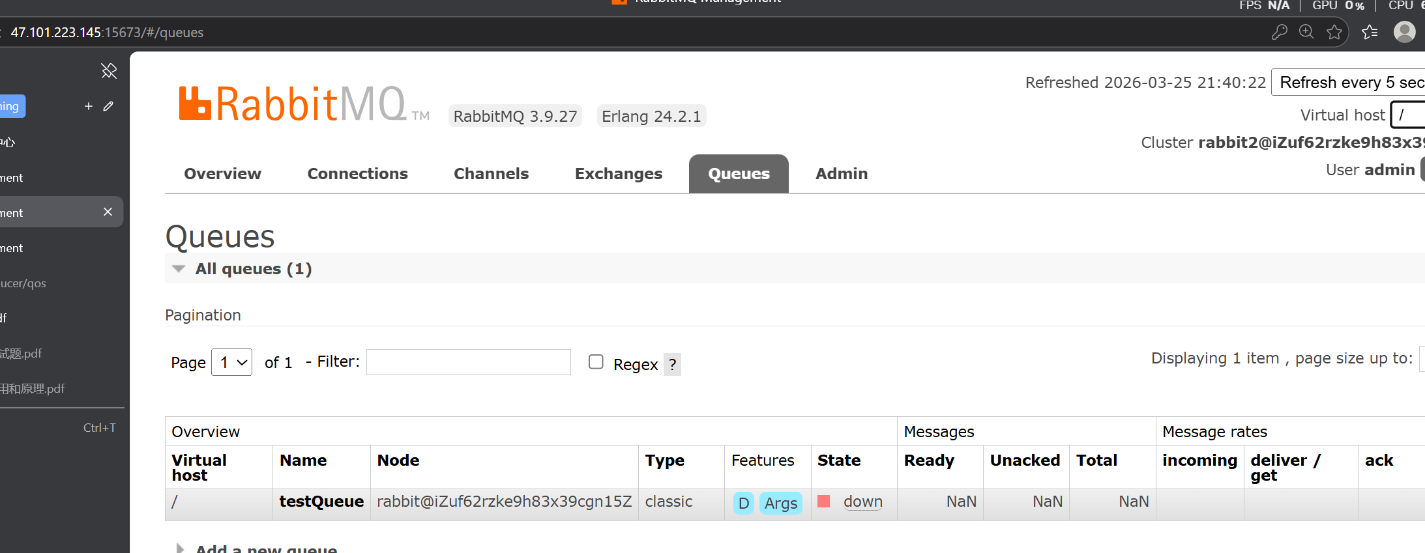Click the RabbitMQ 3.9.27 version label
The height and width of the screenshot is (553, 1425).
pyautogui.click(x=515, y=116)
